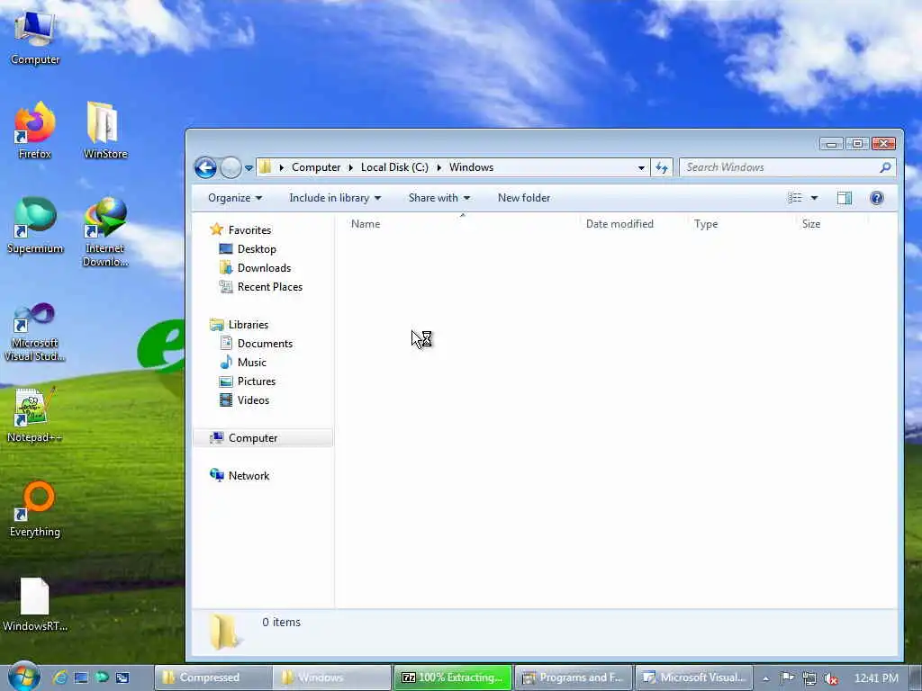Open Recent Places in Favorites
Image resolution: width=922 pixels, height=691 pixels.
[261, 287]
